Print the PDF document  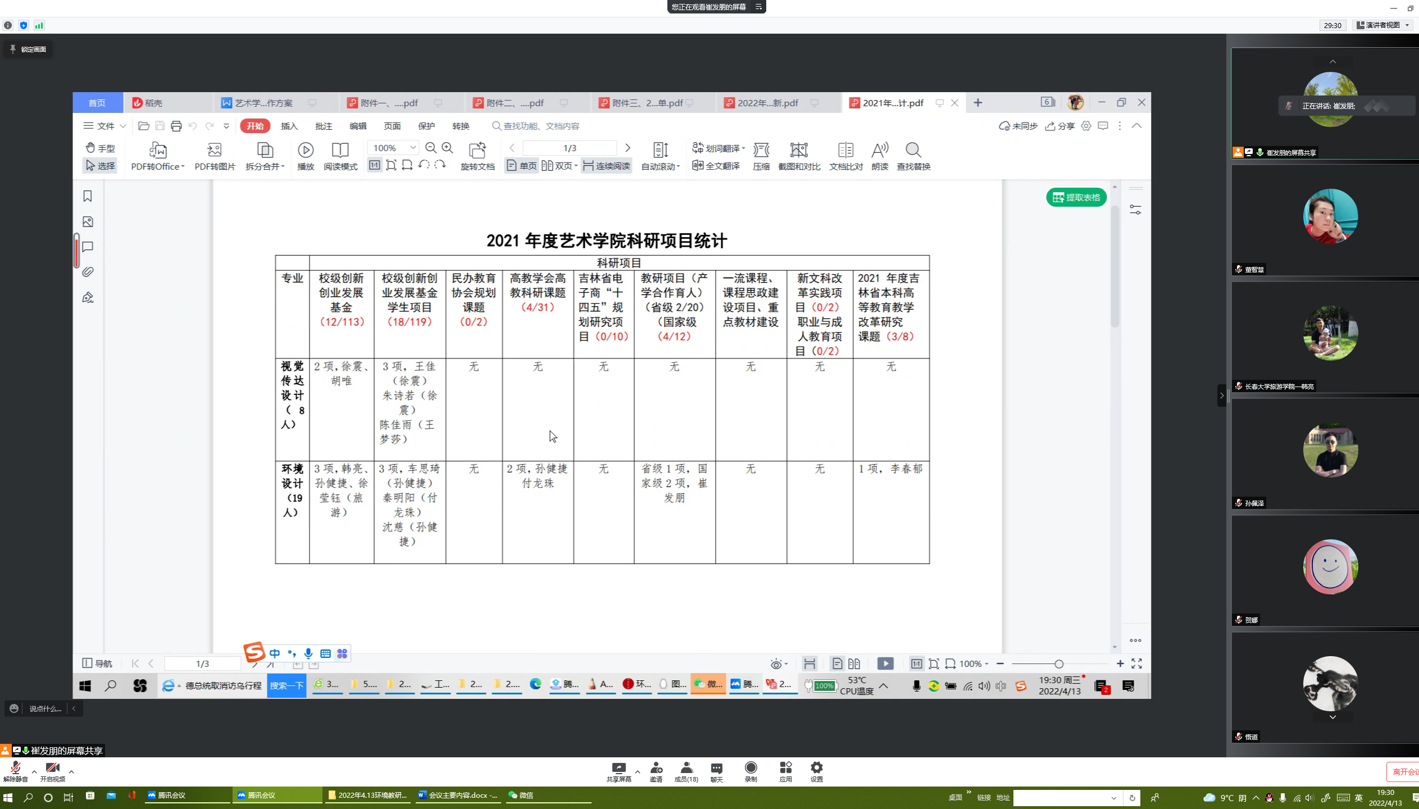pyautogui.click(x=176, y=126)
